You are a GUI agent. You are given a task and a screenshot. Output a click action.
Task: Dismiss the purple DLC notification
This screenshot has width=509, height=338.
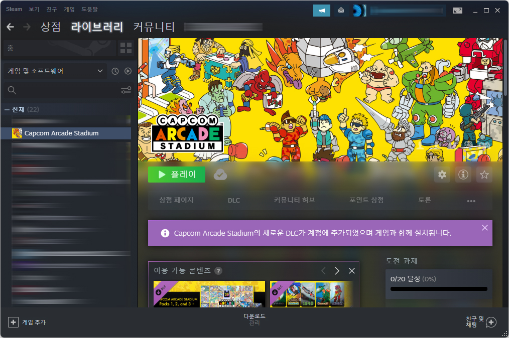(484, 228)
